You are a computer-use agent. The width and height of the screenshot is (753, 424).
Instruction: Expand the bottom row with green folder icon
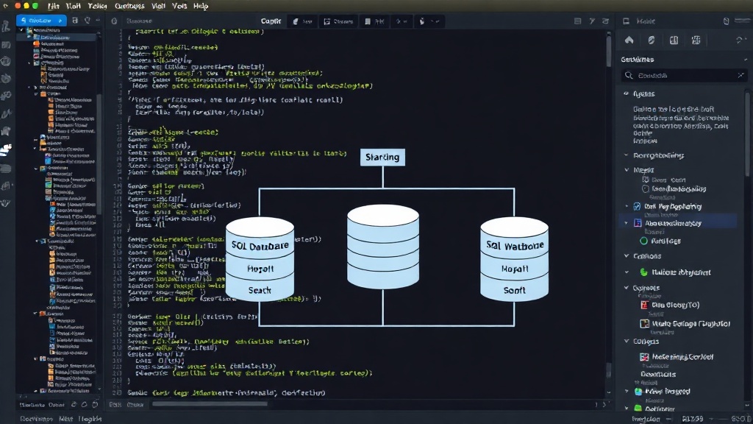coord(627,409)
